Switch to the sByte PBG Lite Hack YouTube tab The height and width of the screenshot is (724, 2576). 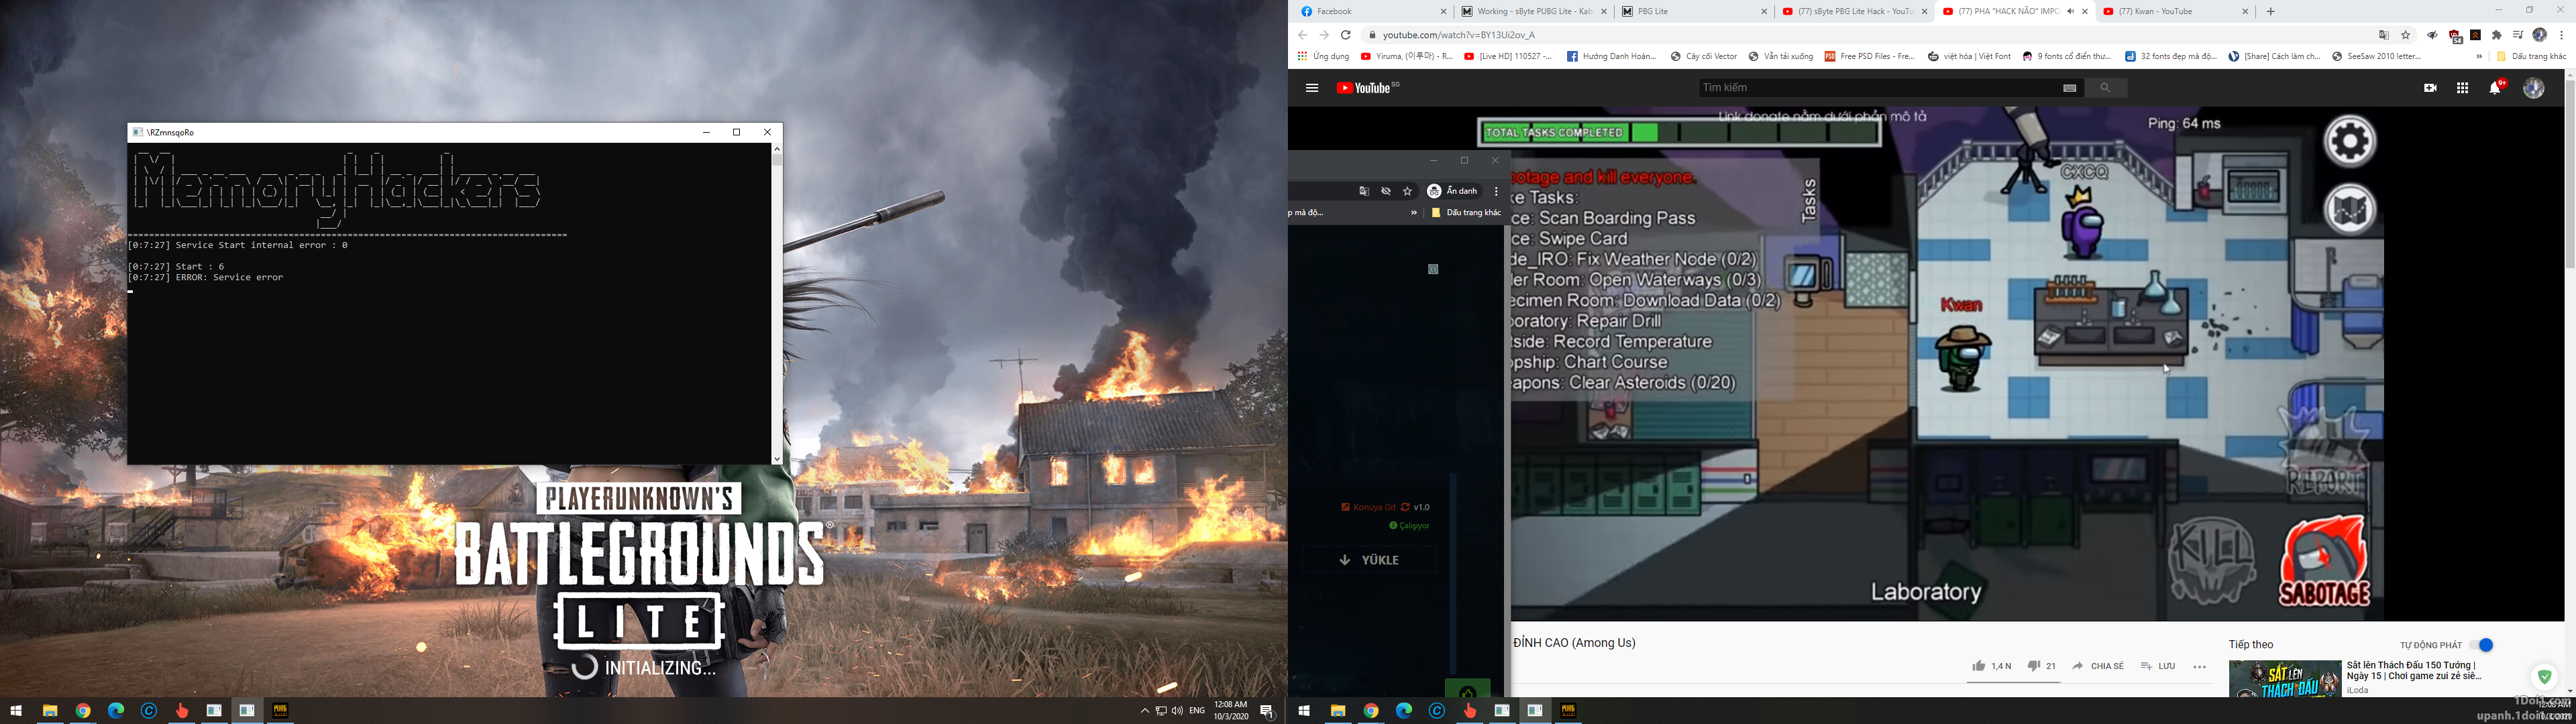pos(1855,12)
